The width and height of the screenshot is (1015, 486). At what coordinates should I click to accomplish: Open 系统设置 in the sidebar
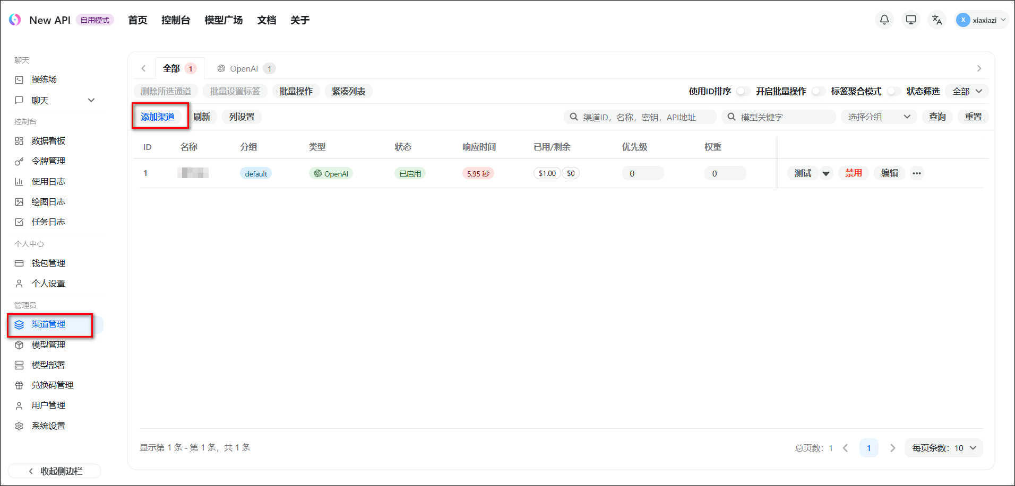point(48,426)
